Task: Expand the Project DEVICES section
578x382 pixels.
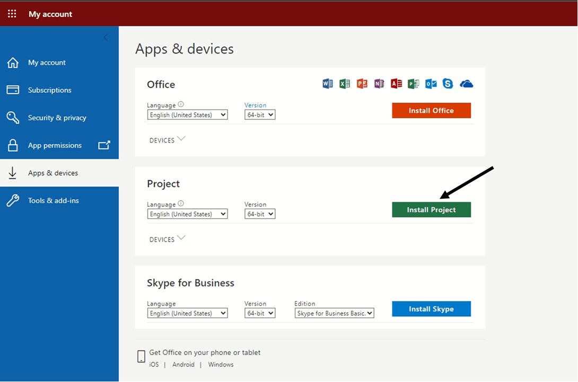Action: (167, 239)
